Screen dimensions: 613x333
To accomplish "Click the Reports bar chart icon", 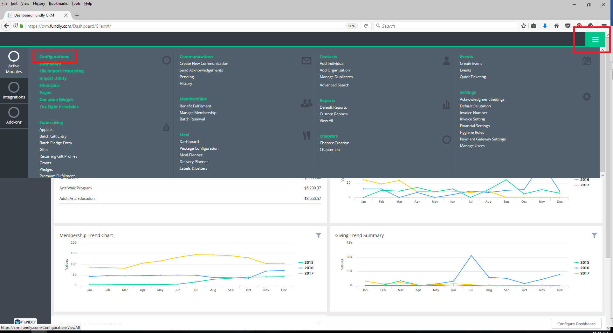I will click(446, 105).
